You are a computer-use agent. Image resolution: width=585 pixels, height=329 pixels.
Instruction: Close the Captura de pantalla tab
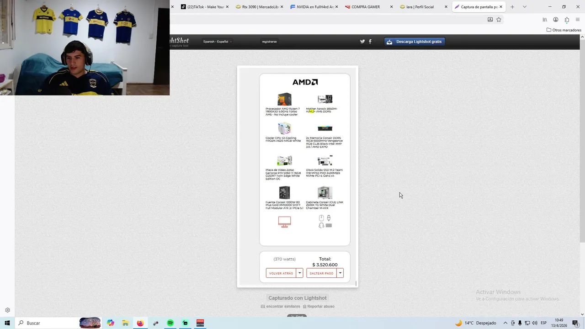click(x=501, y=7)
